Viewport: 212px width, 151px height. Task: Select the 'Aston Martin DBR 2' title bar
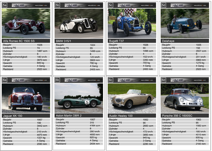pos(79,115)
